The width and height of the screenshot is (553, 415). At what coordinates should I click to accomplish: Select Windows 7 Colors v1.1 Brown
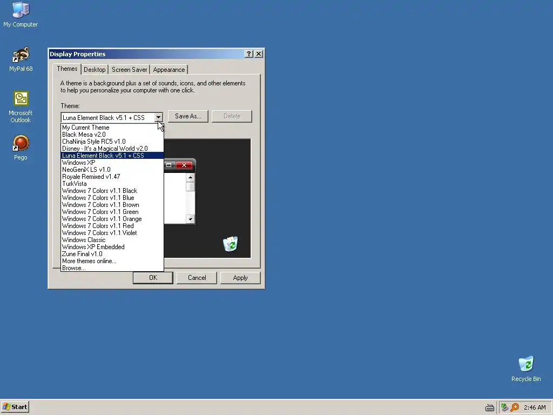coord(112,205)
